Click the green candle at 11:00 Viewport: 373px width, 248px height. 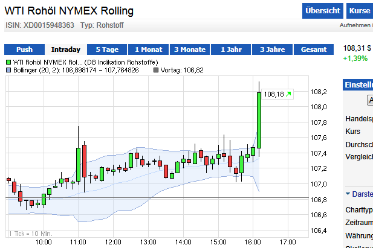[78, 165]
